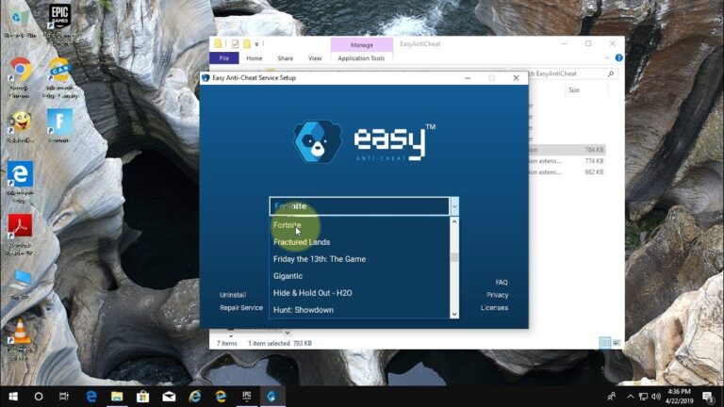The image size is (724, 407).
Task: Select the This PC desktop icon
Action: click(x=20, y=284)
